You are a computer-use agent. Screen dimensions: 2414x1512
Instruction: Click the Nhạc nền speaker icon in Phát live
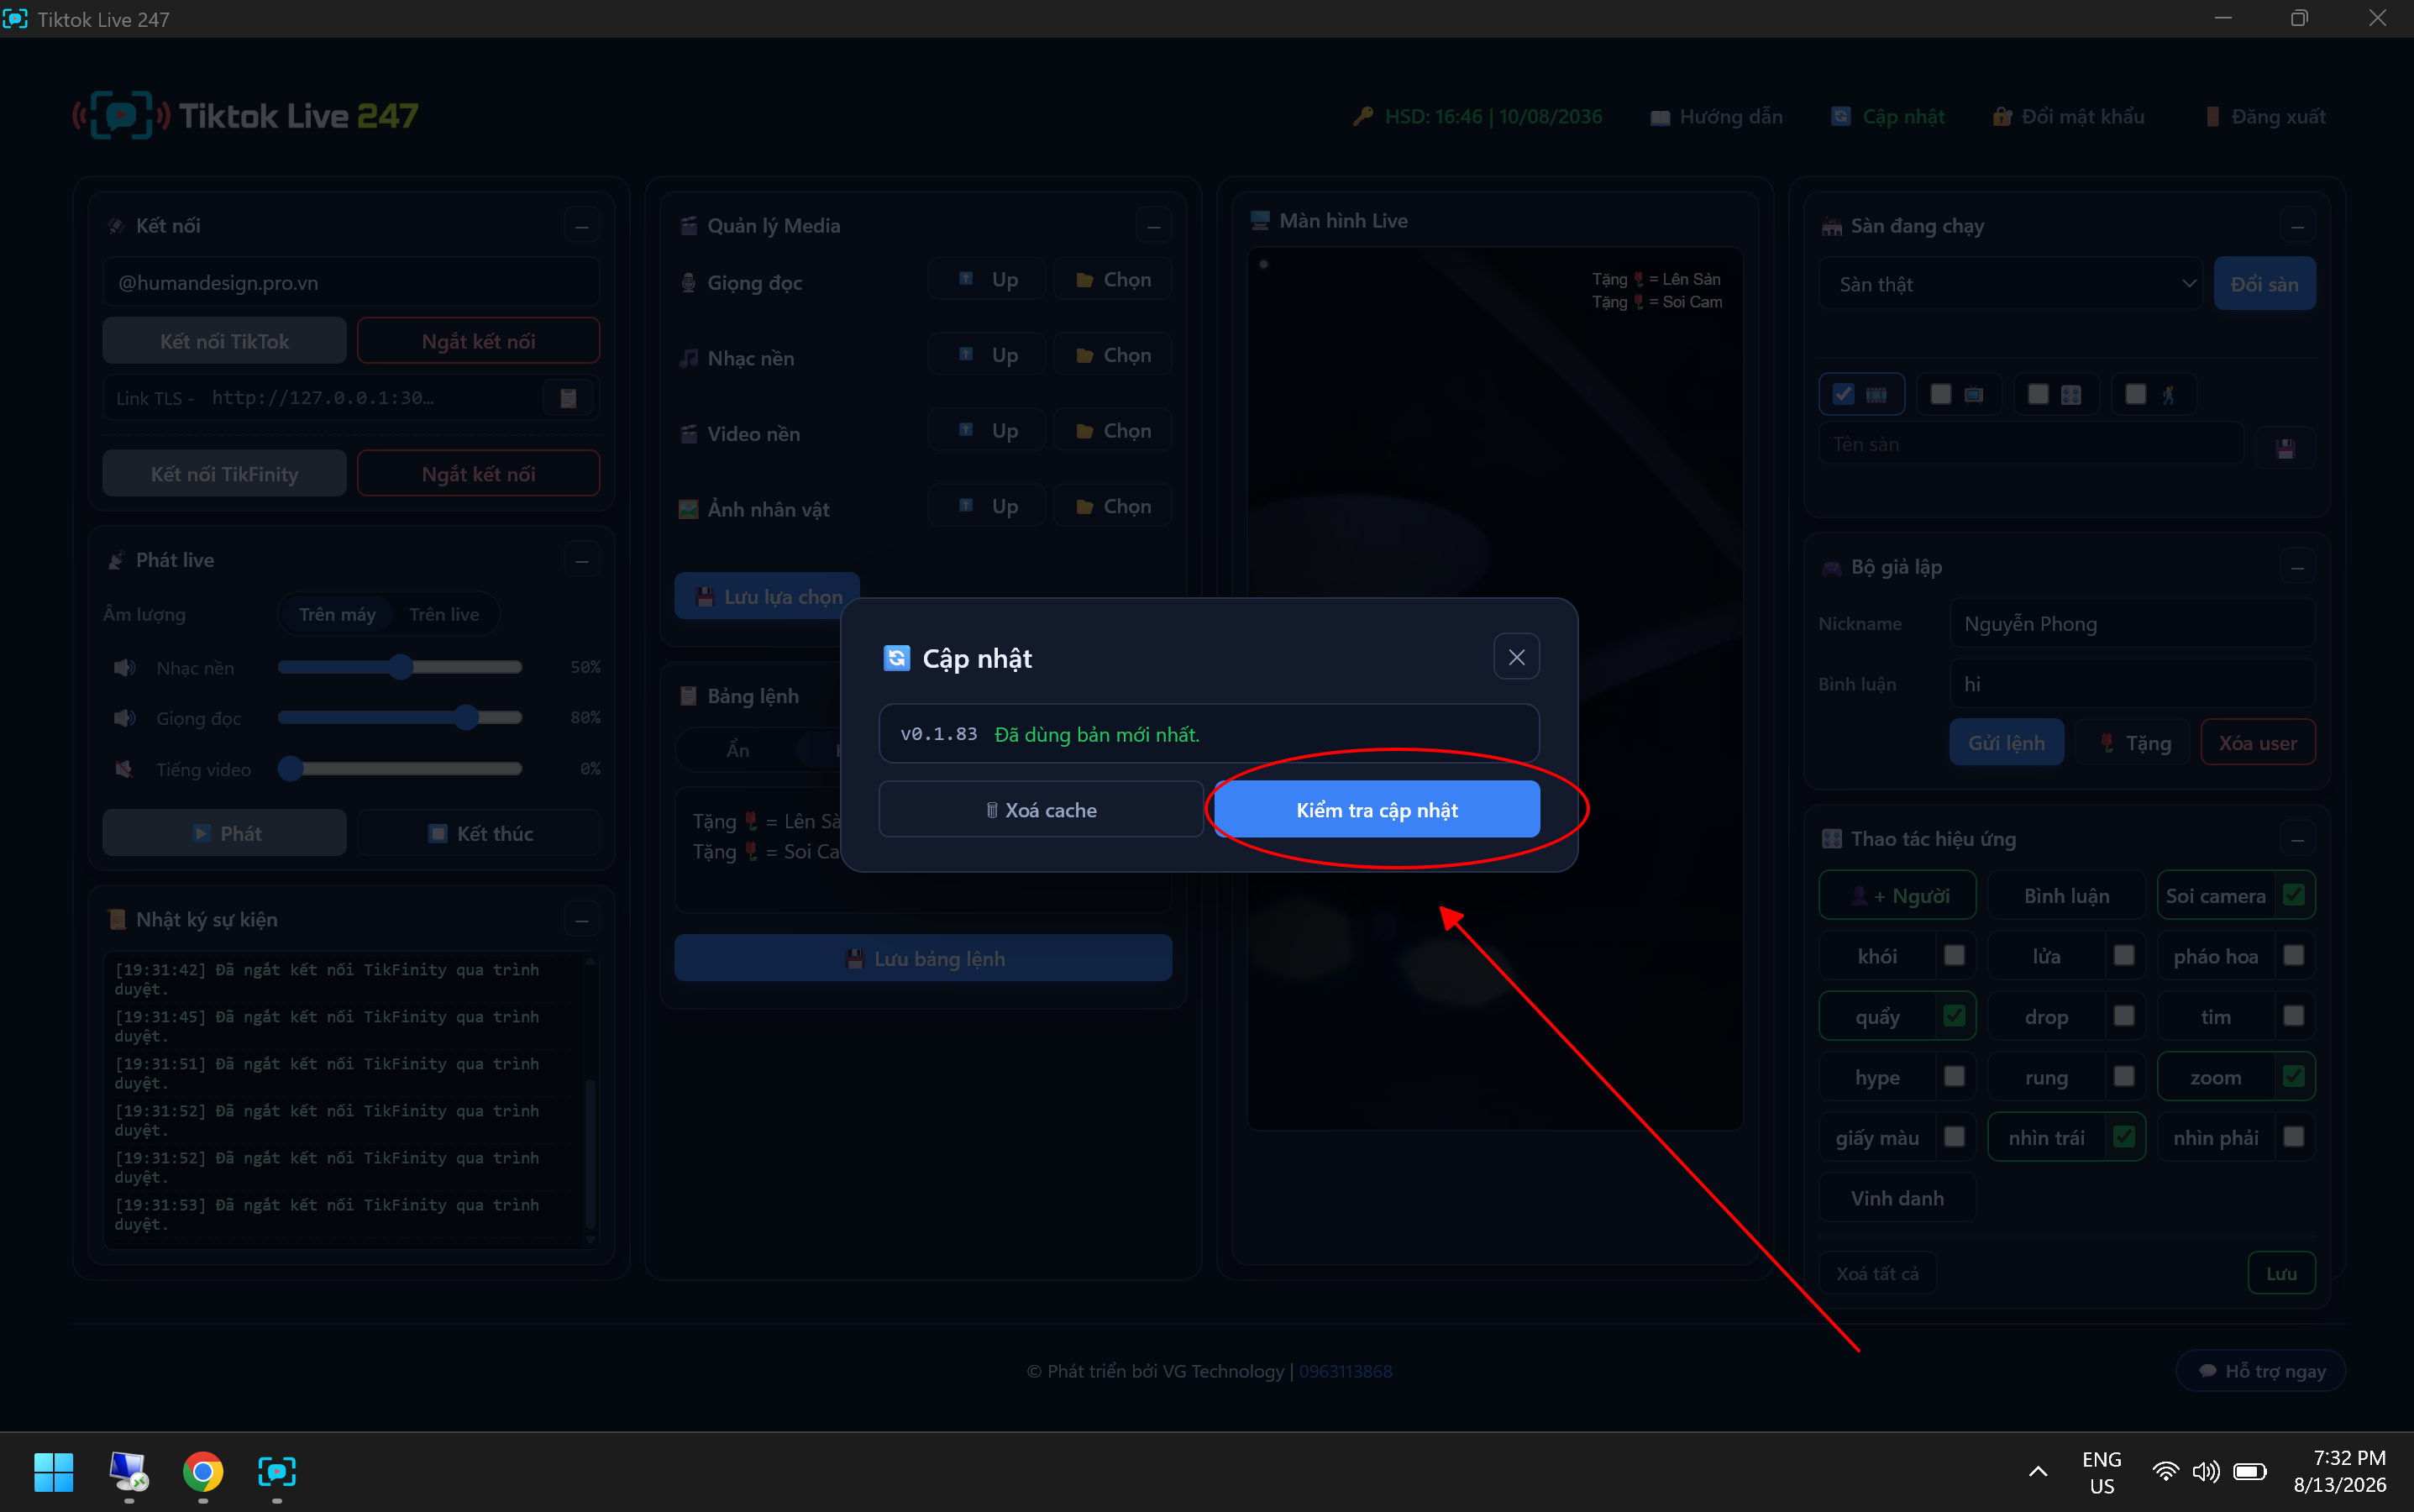coord(124,667)
